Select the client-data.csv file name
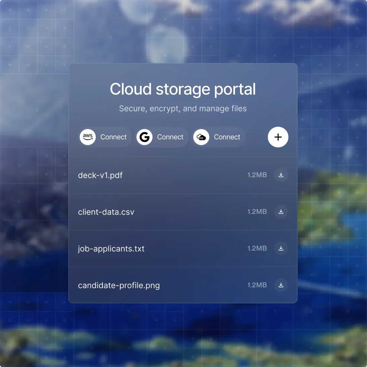367x367 pixels. 106,212
